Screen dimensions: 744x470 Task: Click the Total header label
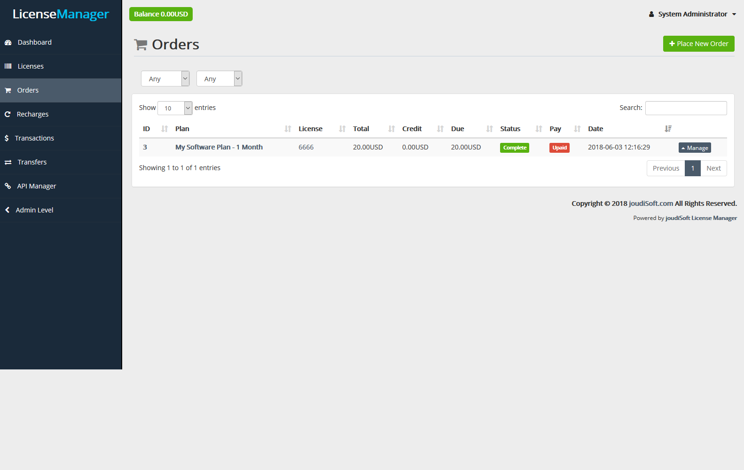click(x=361, y=129)
